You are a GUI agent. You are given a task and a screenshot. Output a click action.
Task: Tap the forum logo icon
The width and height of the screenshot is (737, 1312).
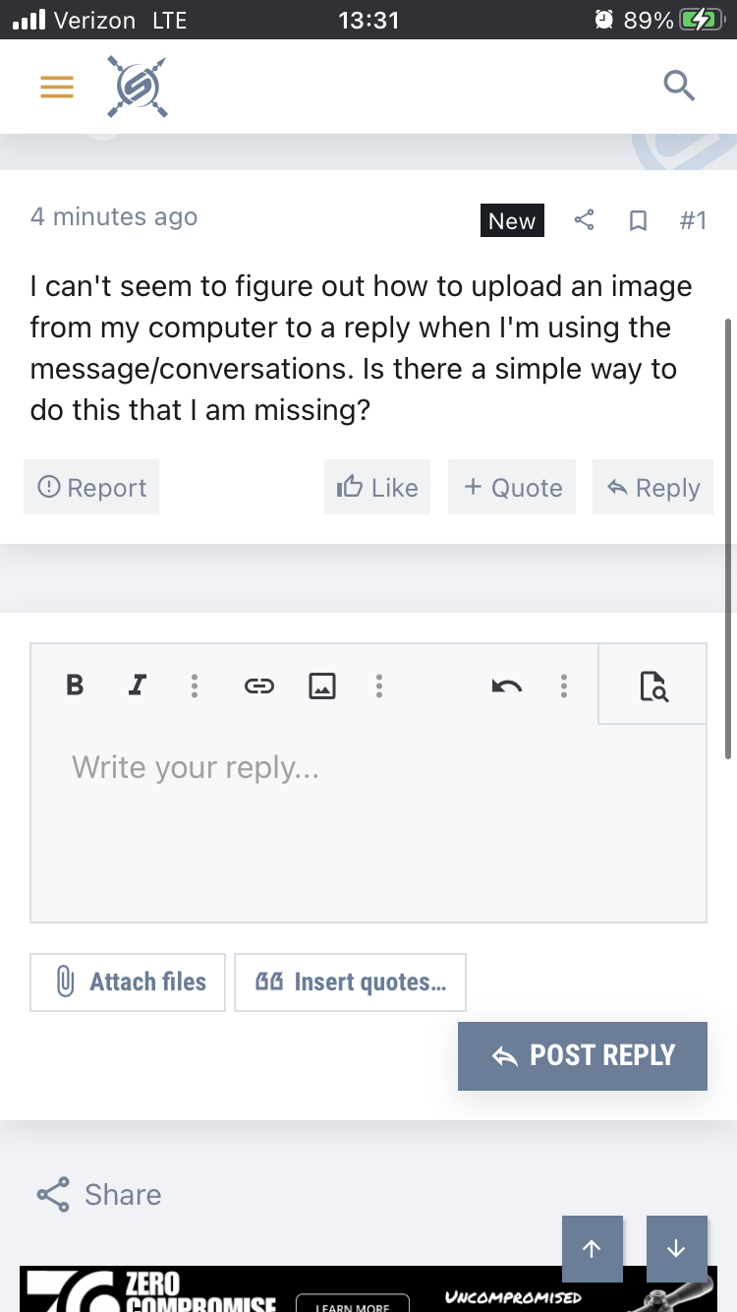(x=137, y=87)
